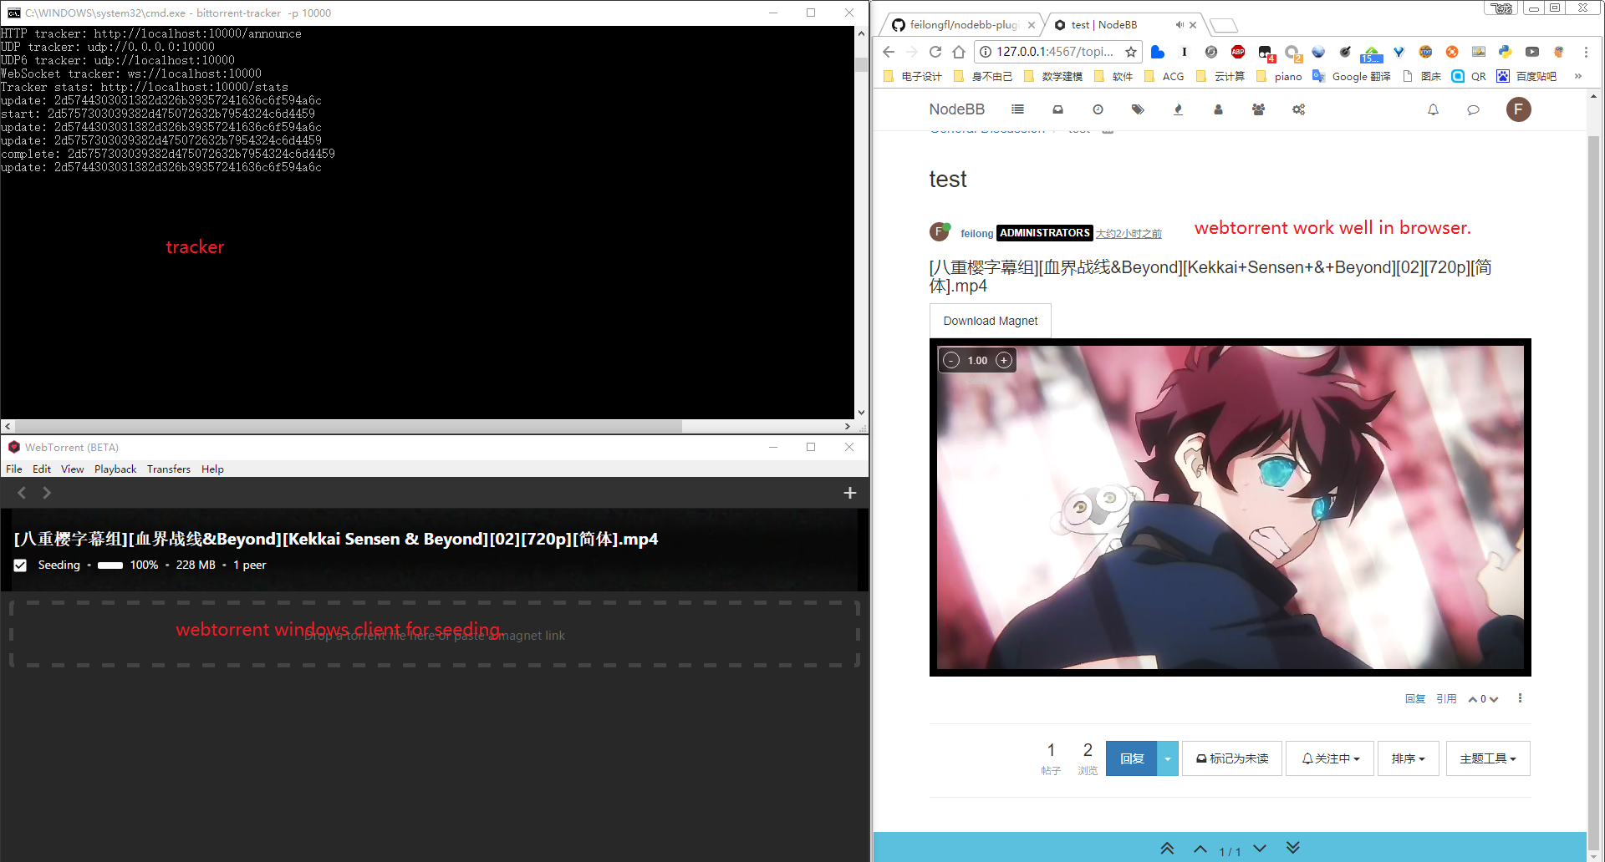The image size is (1605, 862).
Task: Open 数学建模 bookmark folder
Action: pyautogui.click(x=1052, y=76)
